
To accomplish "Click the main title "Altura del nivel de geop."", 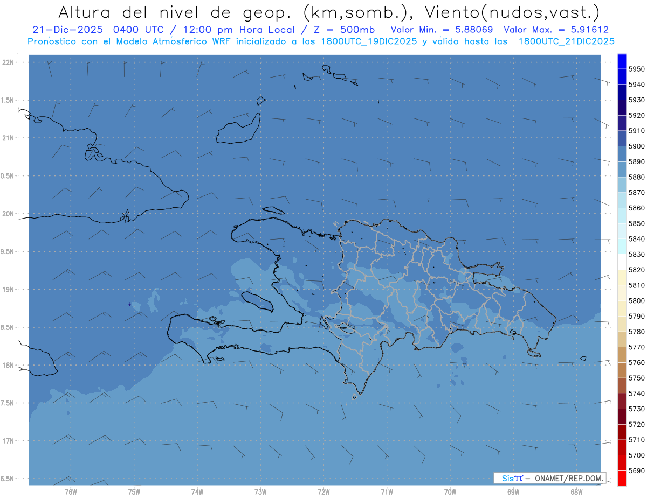I will tap(176, 12).
